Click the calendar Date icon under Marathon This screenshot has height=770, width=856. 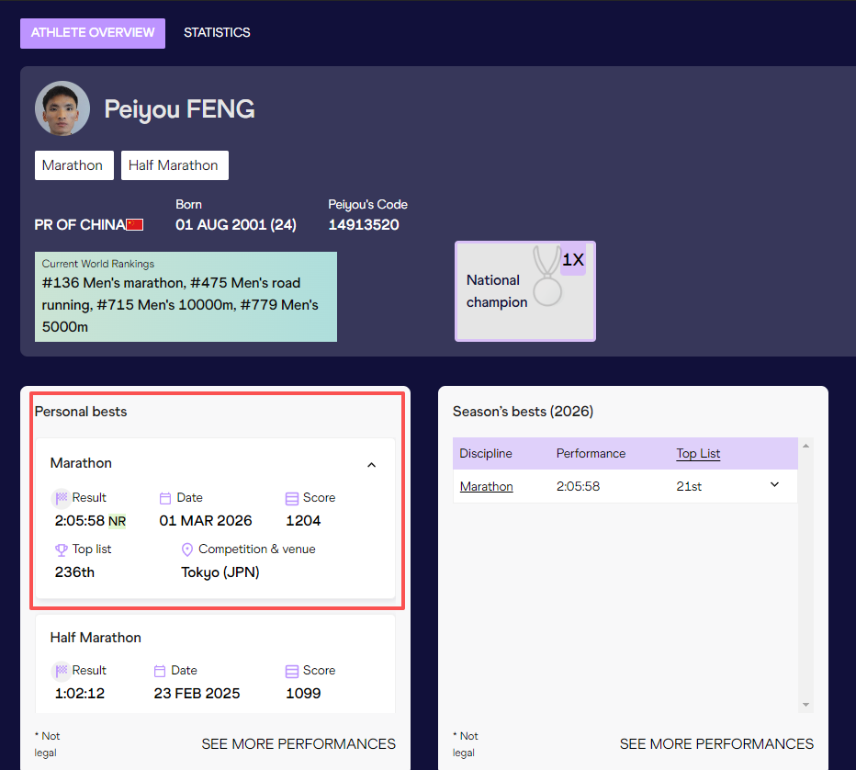(165, 498)
